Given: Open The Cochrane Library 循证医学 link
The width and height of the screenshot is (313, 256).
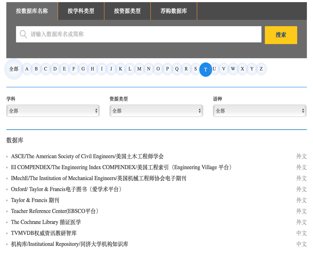Looking at the screenshot, I should coord(46,222).
